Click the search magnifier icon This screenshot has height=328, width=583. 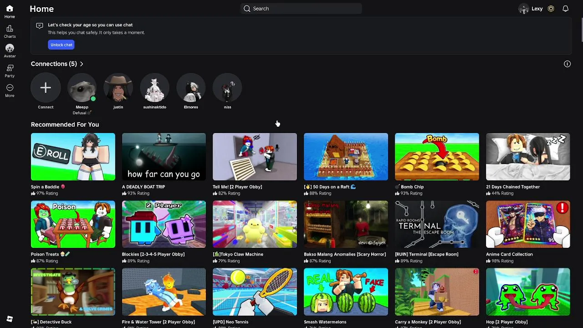click(247, 9)
